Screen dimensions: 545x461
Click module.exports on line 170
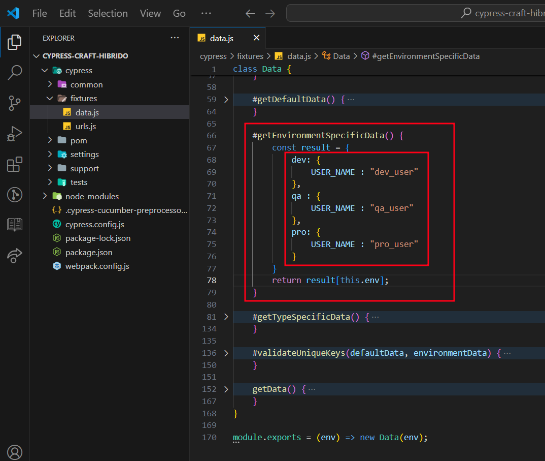click(266, 438)
